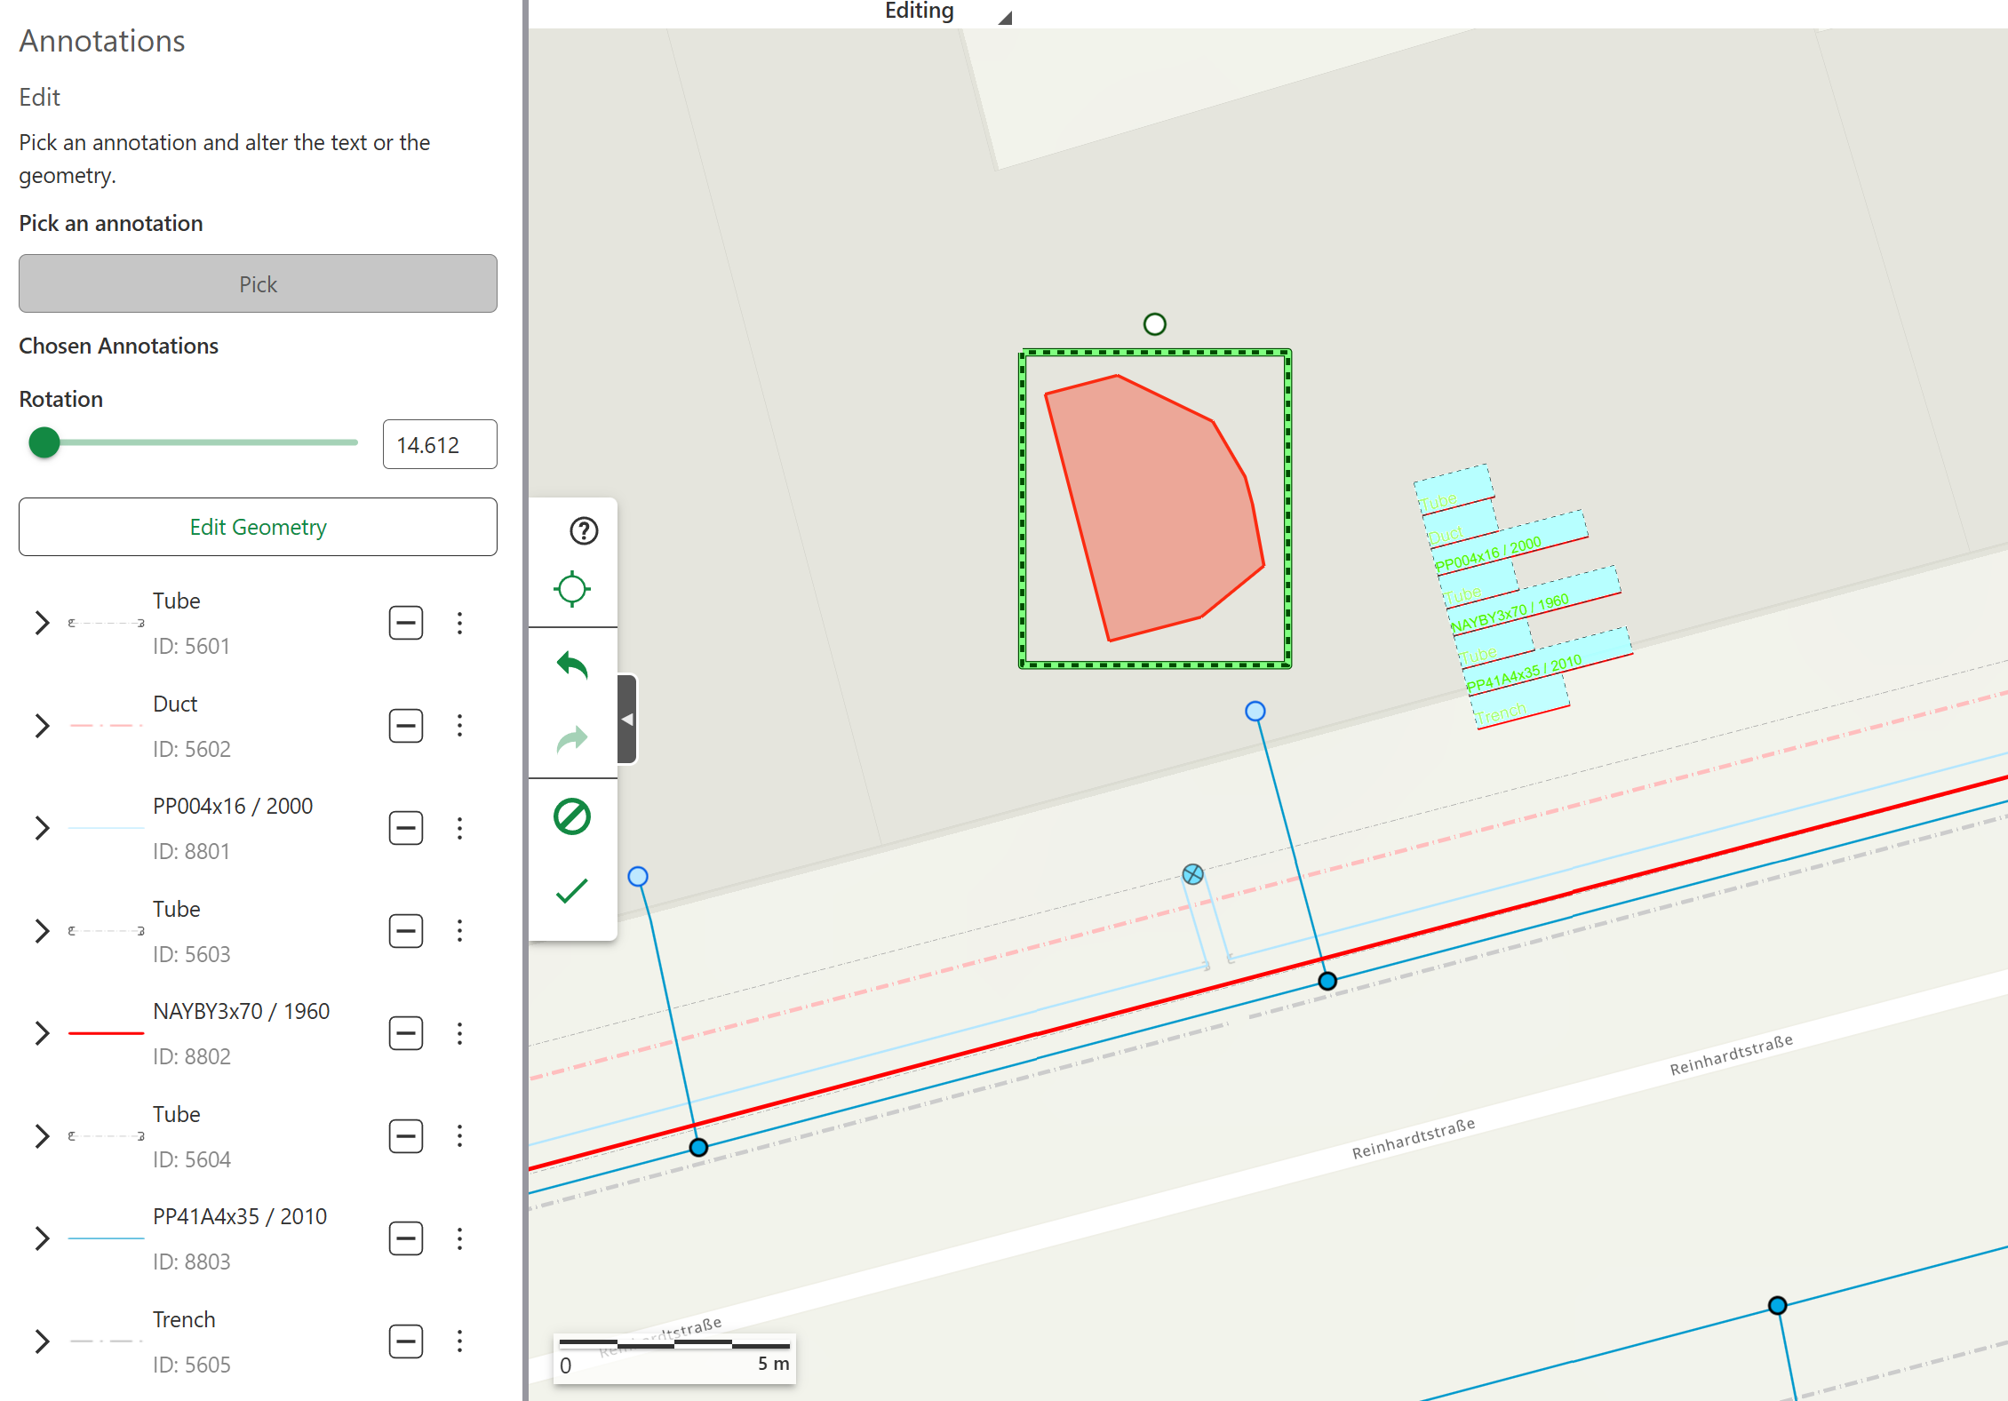This screenshot has width=2008, height=1401.
Task: Click the undo arrow icon
Action: [x=572, y=665]
